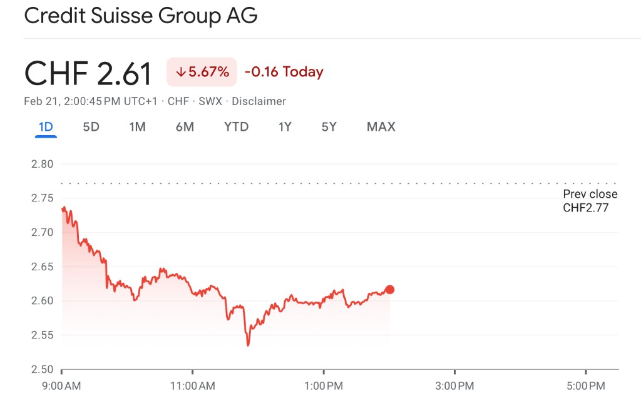Show the 1M price chart

[137, 127]
